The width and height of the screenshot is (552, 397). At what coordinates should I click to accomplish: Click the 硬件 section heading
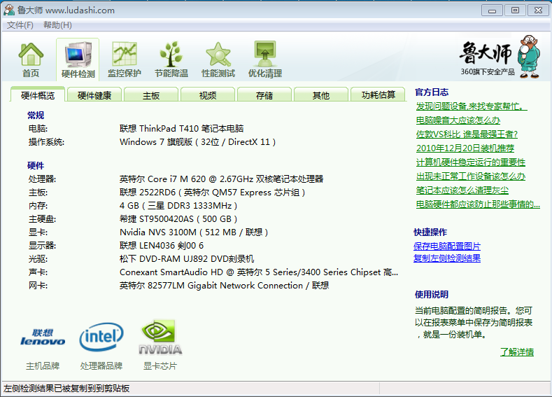pyautogui.click(x=36, y=165)
